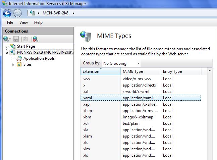Click the Delete Connection icon with red X

36,39
